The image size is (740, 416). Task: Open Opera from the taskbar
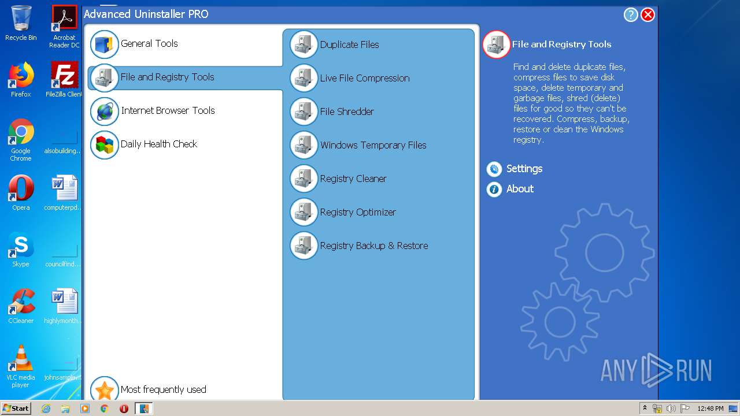124,408
